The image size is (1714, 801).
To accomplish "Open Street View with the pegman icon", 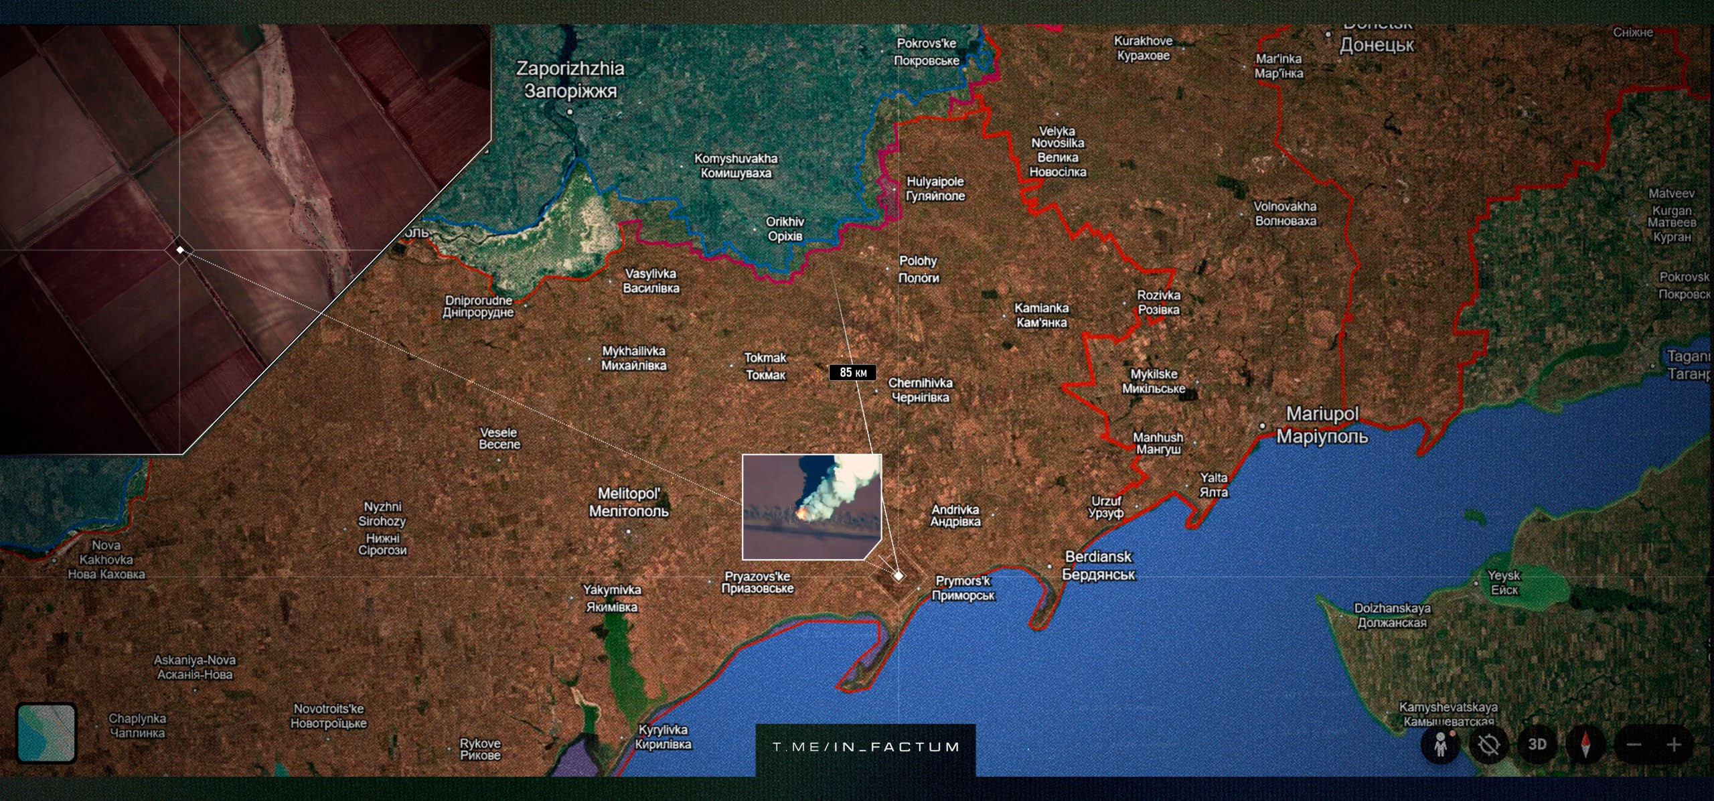I will pyautogui.click(x=1440, y=745).
